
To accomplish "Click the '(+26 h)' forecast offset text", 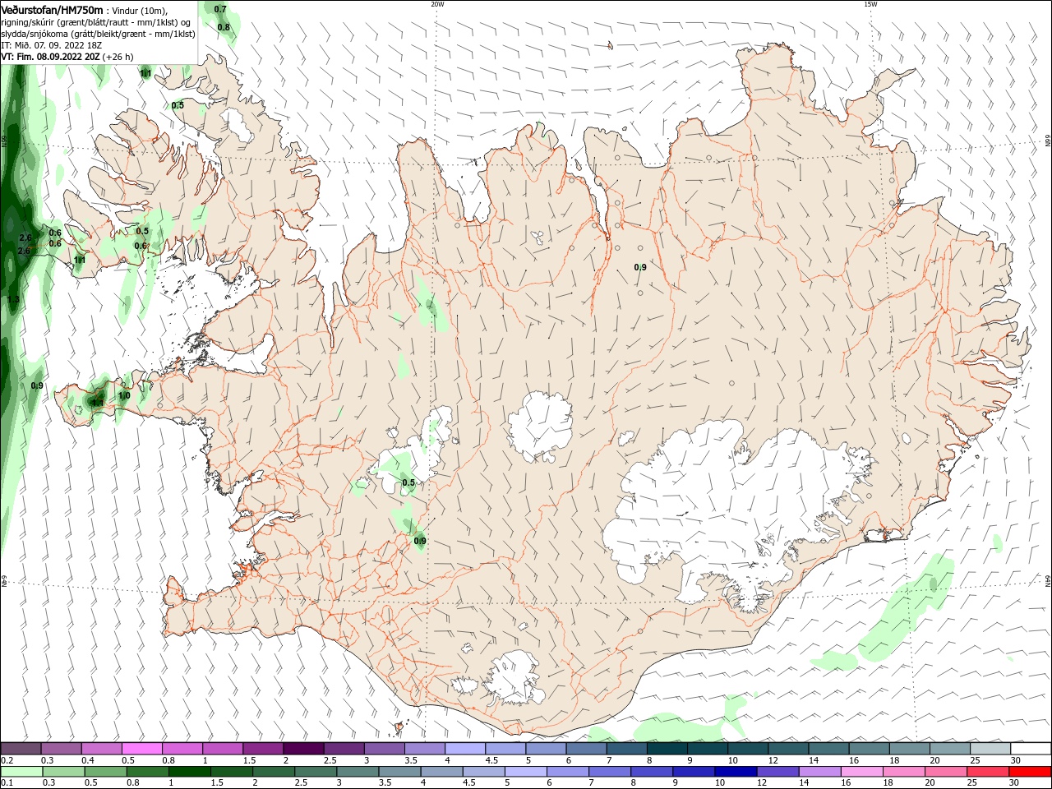I will (x=118, y=57).
